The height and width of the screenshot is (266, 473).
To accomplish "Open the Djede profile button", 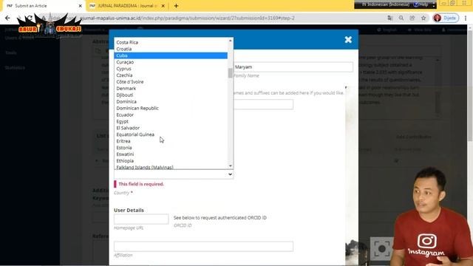I will 446,18.
